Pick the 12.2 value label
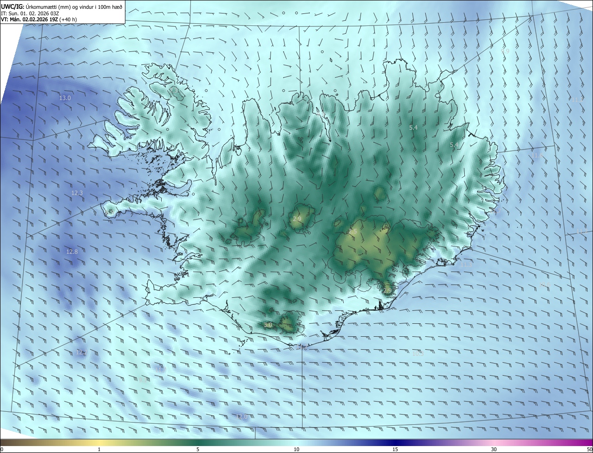The image size is (593, 453). click(82, 352)
